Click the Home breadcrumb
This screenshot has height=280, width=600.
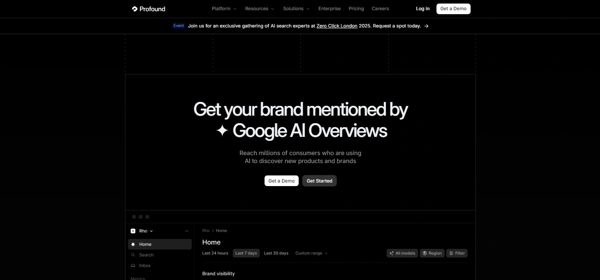click(222, 230)
